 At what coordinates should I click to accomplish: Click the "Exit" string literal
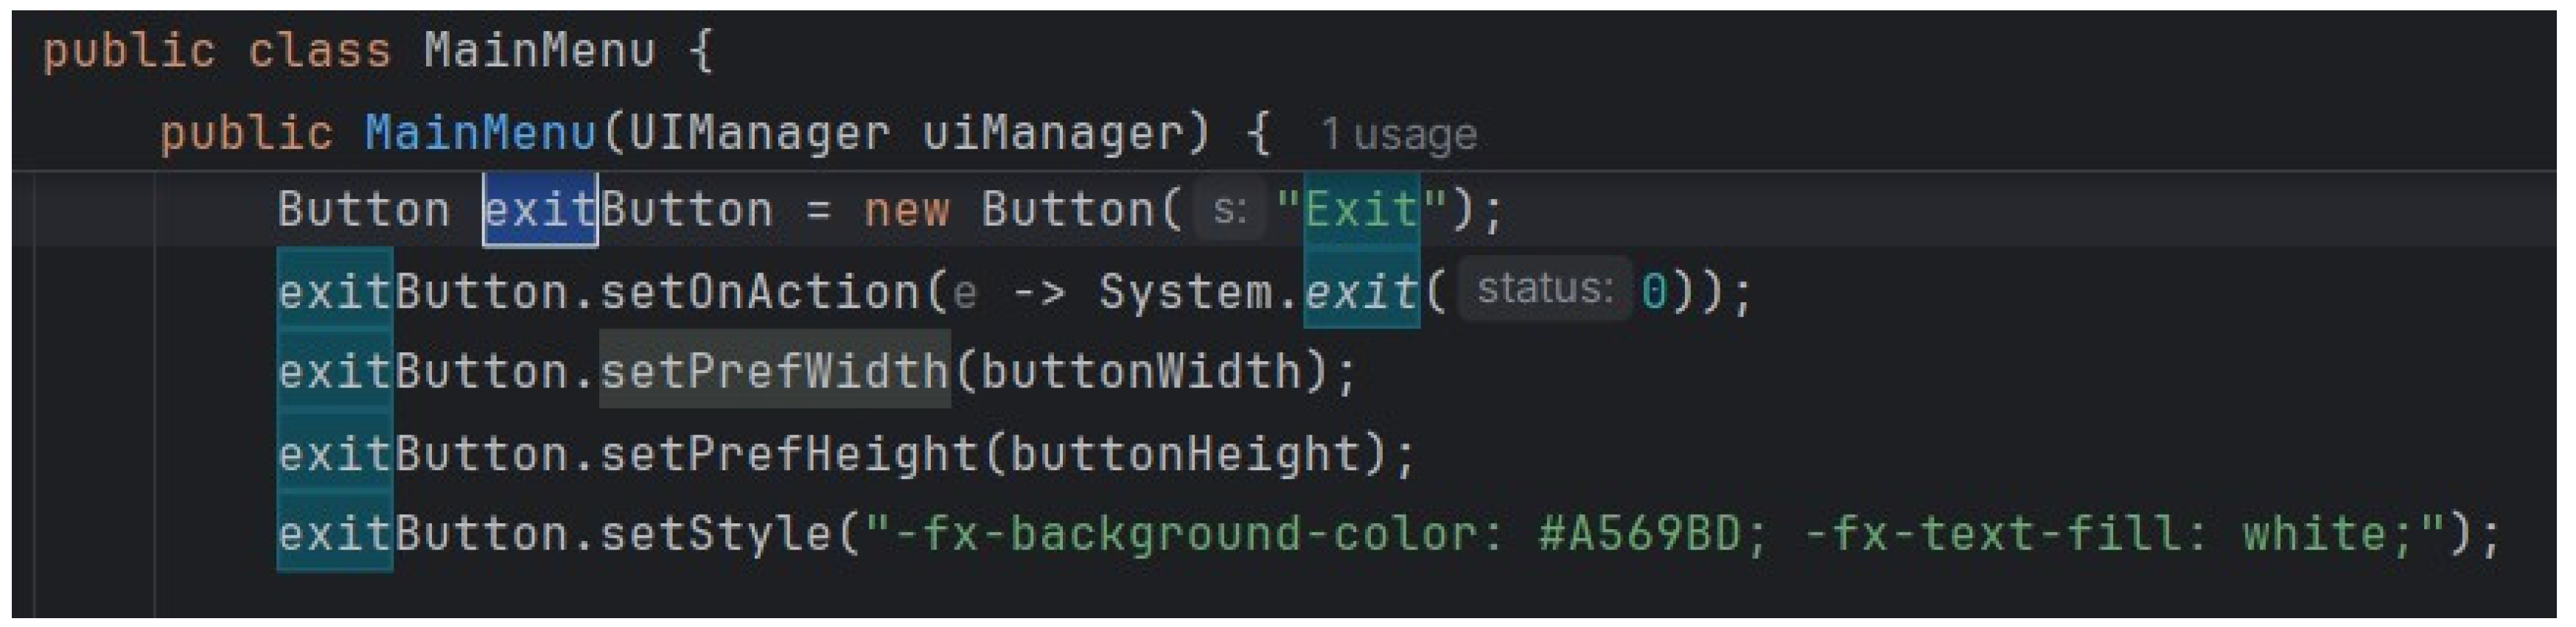tap(1360, 210)
